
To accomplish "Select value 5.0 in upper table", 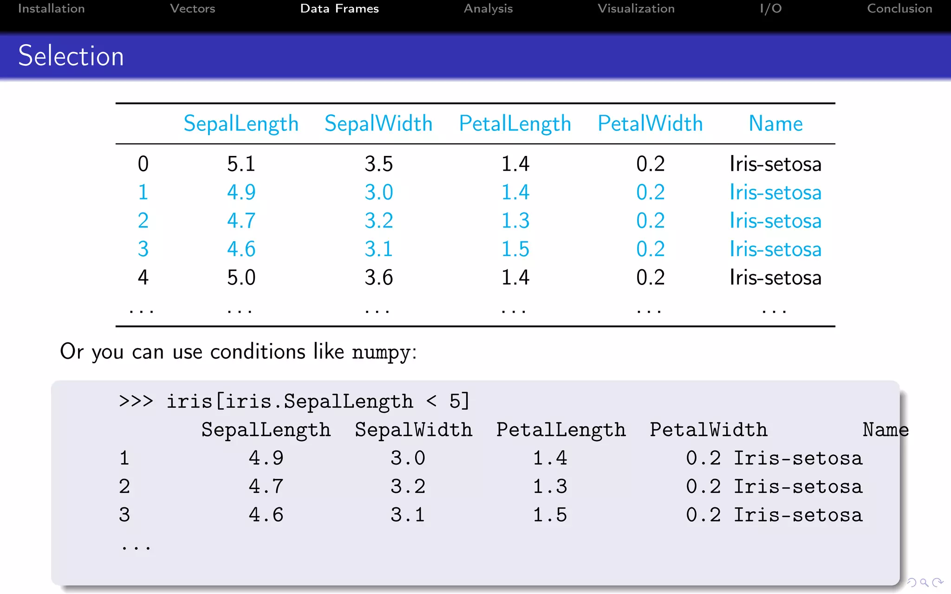I will click(241, 278).
